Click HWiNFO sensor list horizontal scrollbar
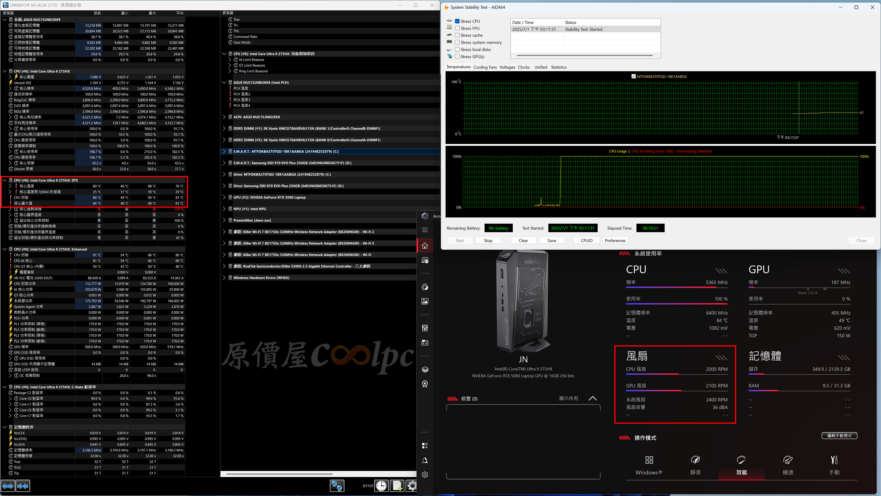 click(280, 474)
